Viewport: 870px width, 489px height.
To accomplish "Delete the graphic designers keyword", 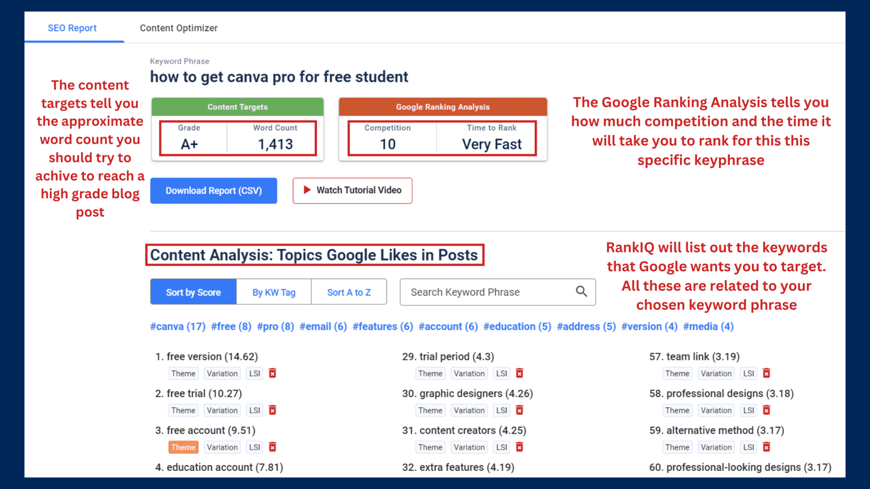I will click(520, 410).
